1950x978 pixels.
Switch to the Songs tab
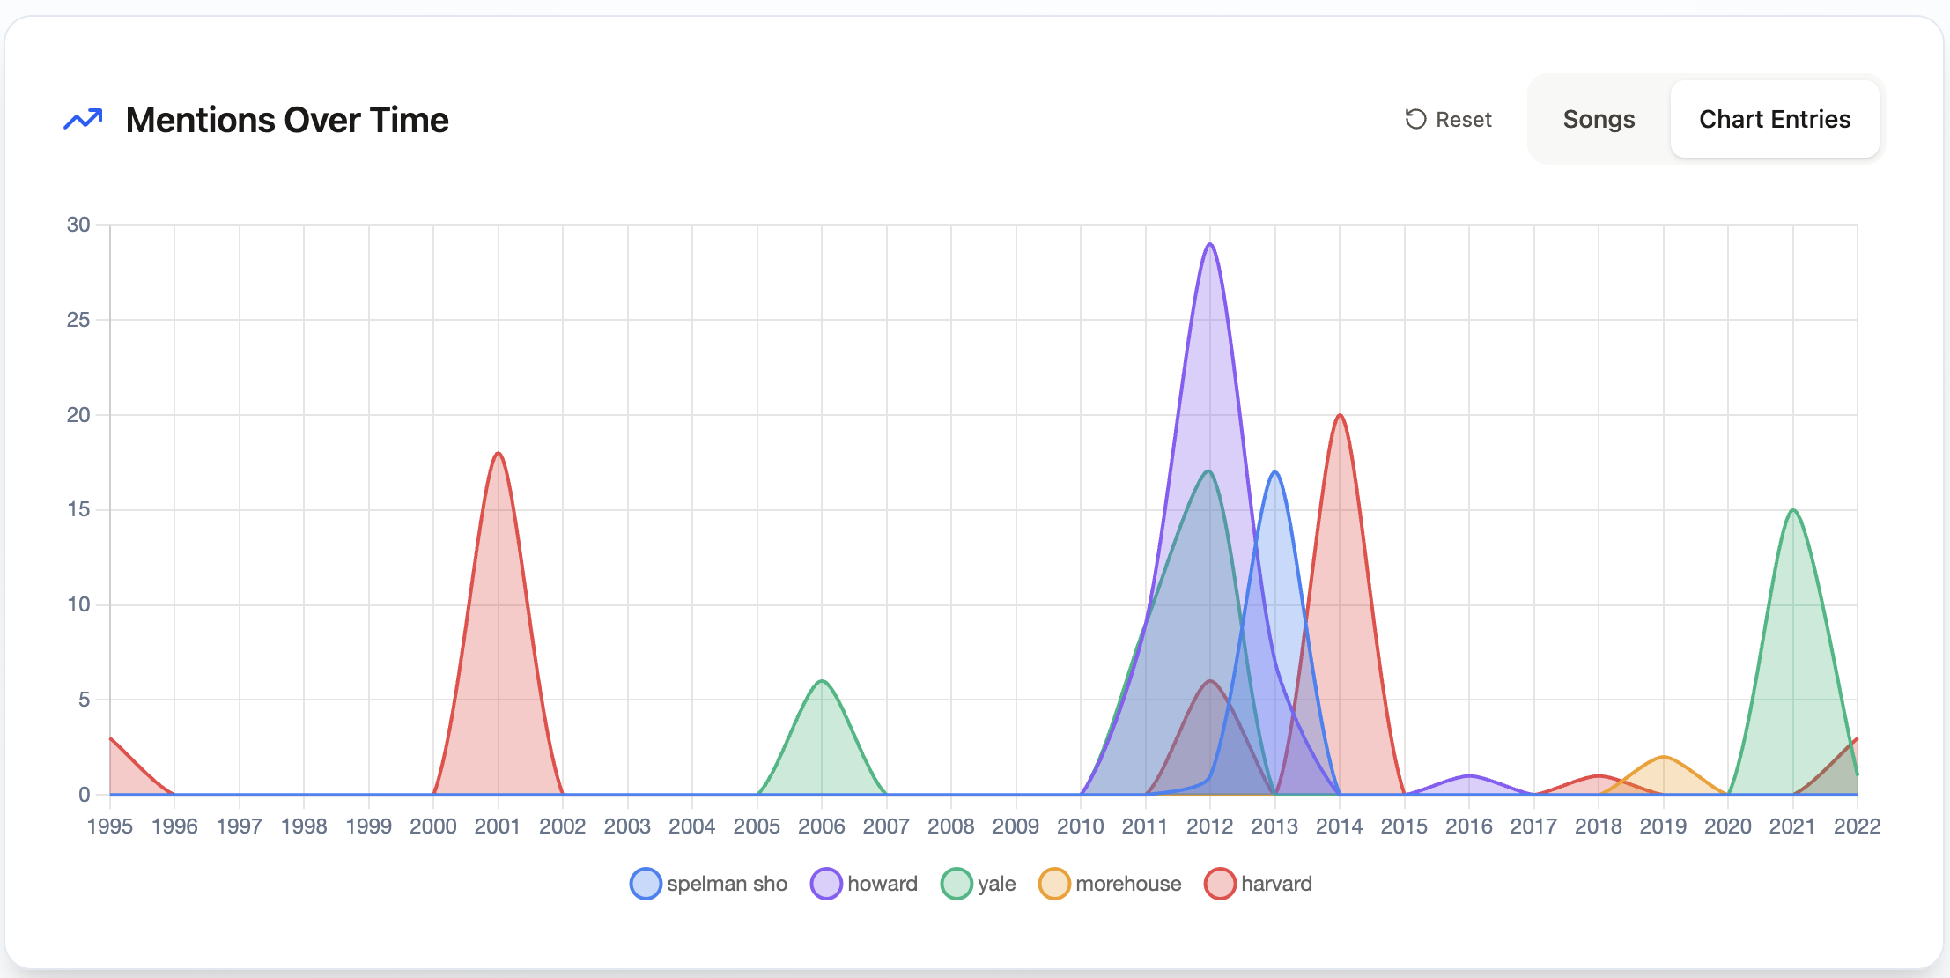pyautogui.click(x=1598, y=119)
